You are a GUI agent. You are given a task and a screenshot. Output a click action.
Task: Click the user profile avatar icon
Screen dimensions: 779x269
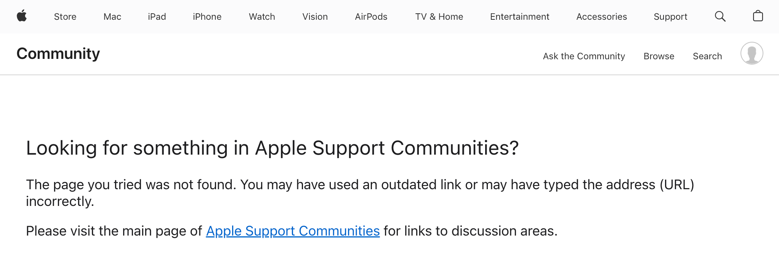752,53
